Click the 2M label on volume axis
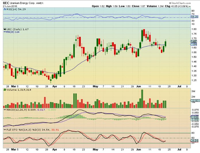The height and width of the screenshot is (153, 200). tap(193, 97)
